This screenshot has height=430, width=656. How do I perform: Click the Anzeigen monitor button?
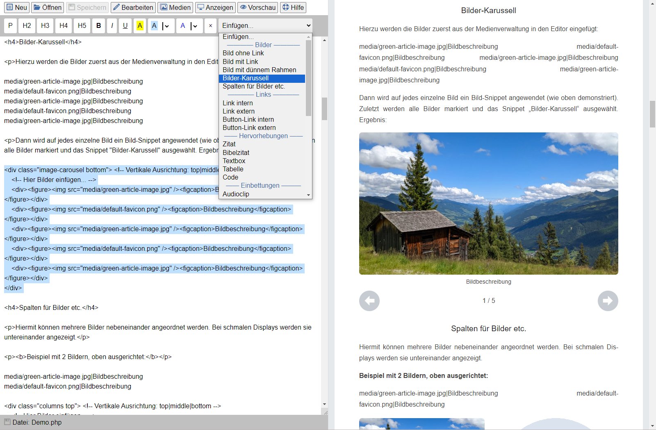pyautogui.click(x=215, y=7)
